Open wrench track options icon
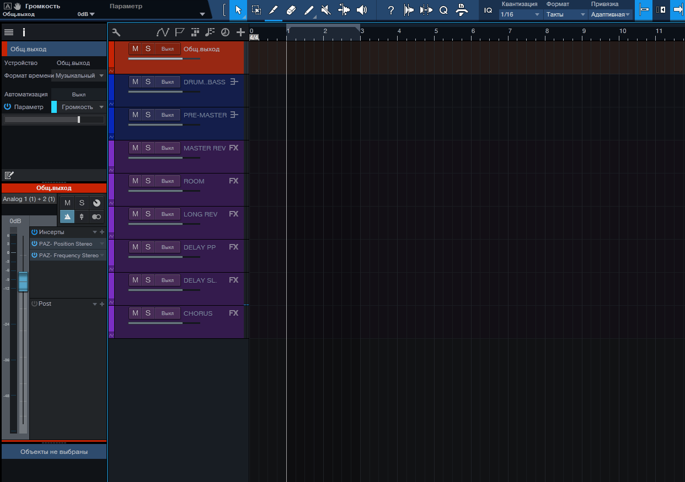This screenshot has width=685, height=482. tap(116, 32)
